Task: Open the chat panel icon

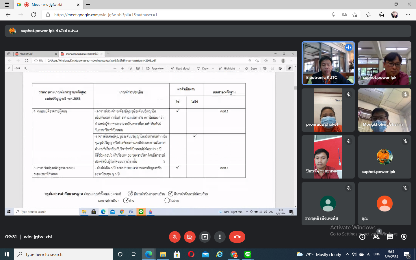Action: pyautogui.click(x=390, y=237)
